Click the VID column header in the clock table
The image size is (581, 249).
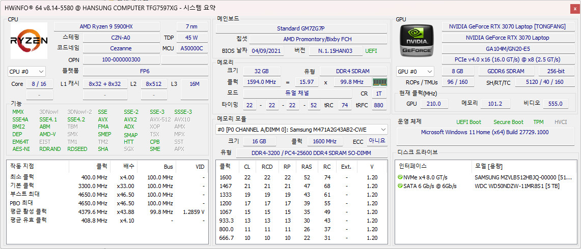200,166
